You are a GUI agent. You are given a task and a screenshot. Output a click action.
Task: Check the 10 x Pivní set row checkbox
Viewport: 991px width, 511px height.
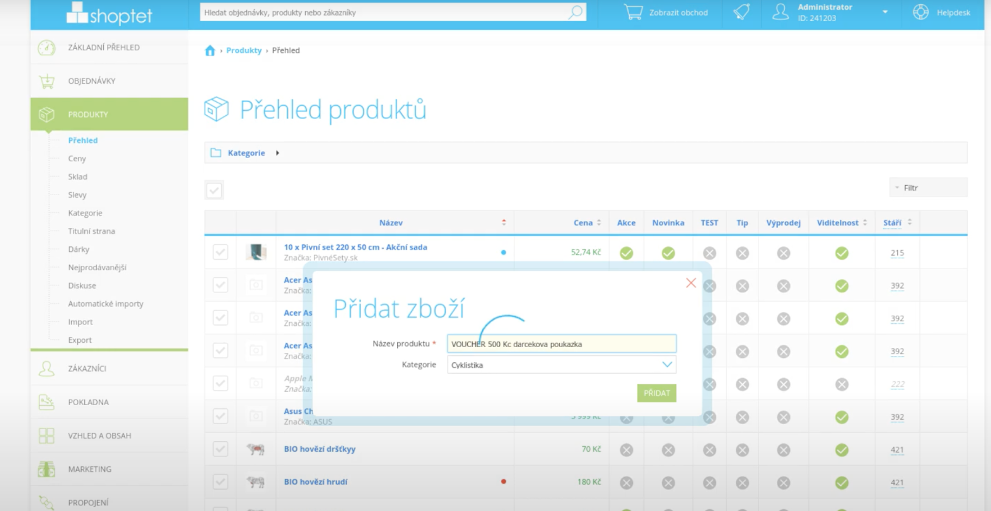(220, 252)
